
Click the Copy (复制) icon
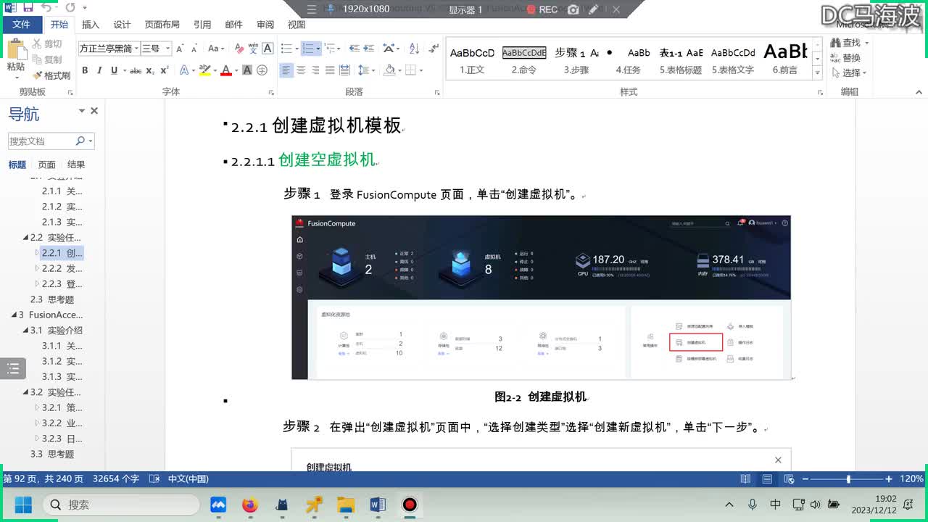[37, 59]
